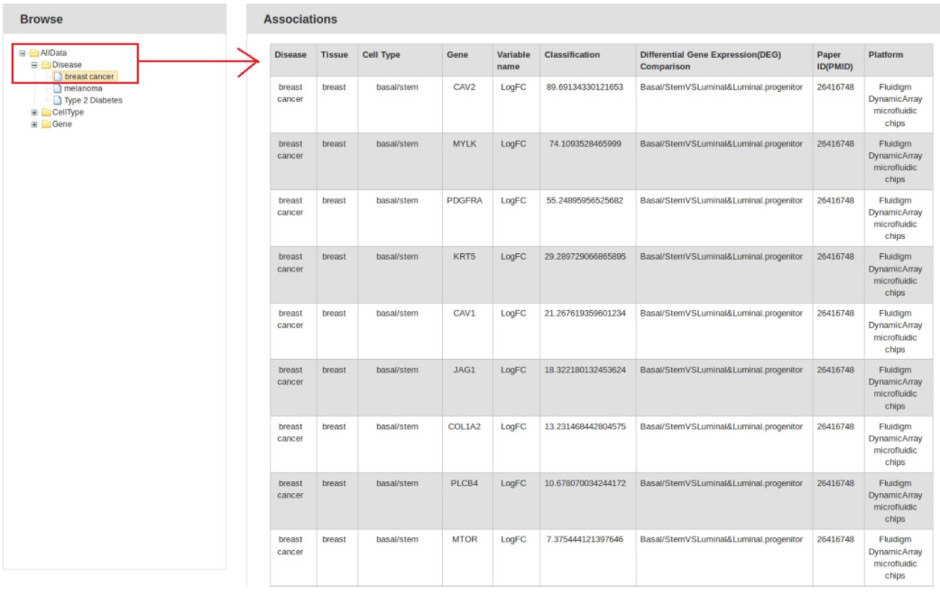
Task: Click the Type 2 Diabetes document icon
Action: tap(58, 100)
